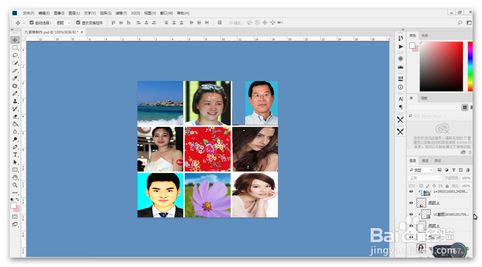
Task: Pick a color in the red color field
Action: 442,67
